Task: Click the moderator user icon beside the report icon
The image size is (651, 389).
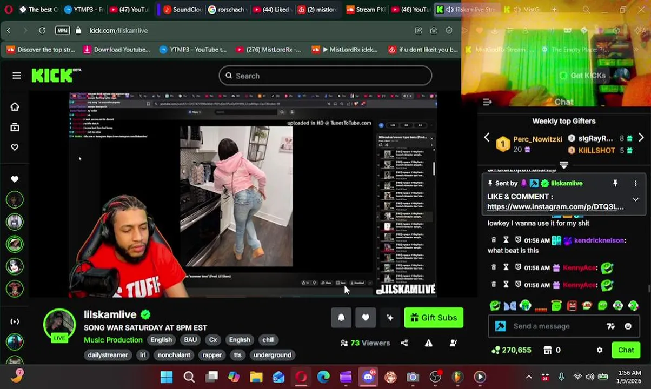Action: pyautogui.click(x=453, y=343)
